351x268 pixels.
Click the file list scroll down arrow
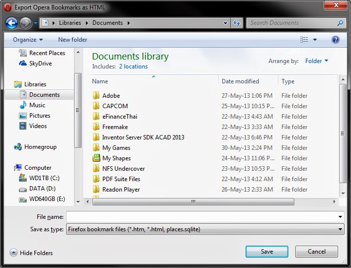click(x=343, y=194)
